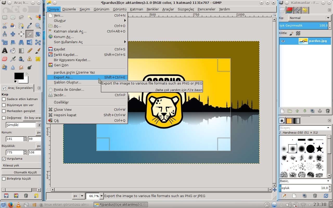This screenshot has height=208, width=333.
Task: Select the Eraser tool
Action: coord(5,59)
